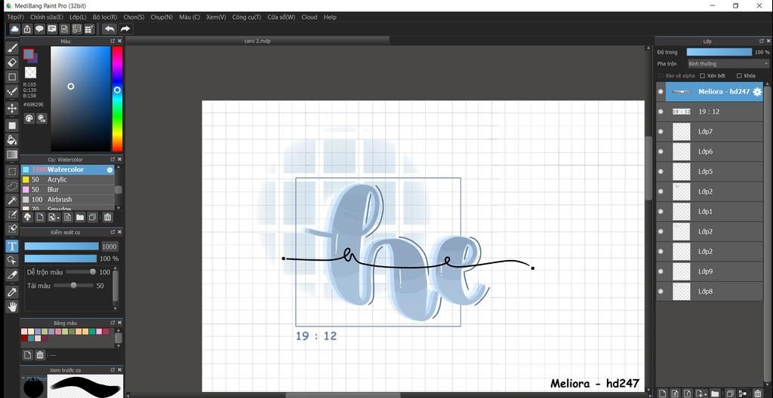The width and height of the screenshot is (773, 398).
Task: Float the Màu panel
Action: click(112, 41)
